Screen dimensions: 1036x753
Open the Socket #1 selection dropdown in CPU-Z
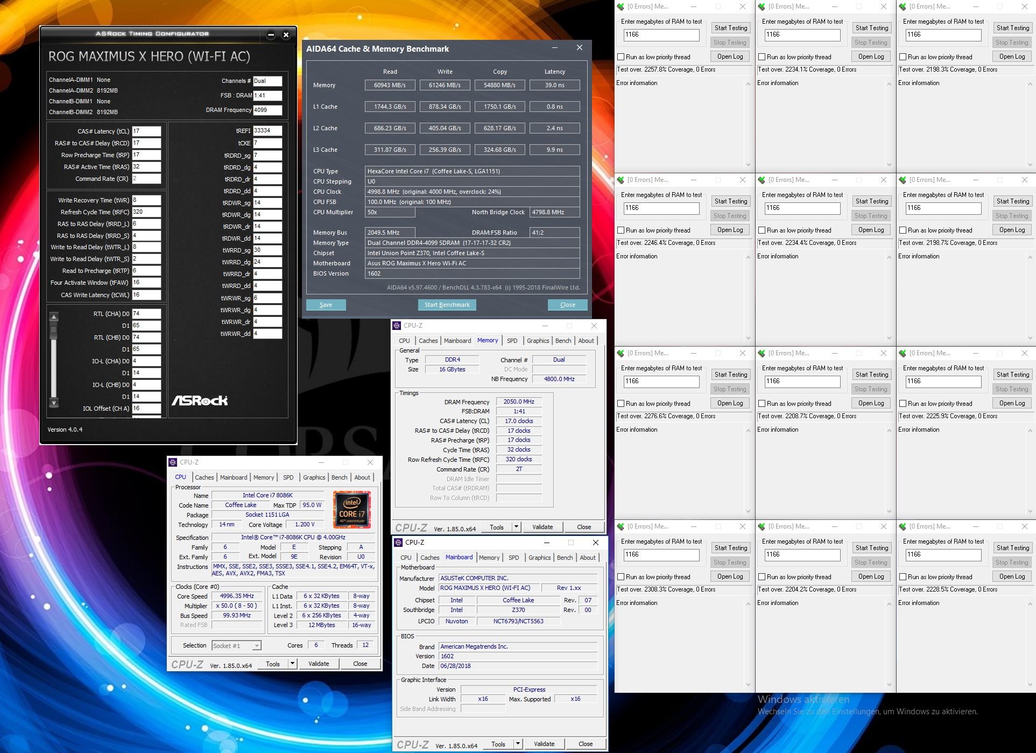click(x=257, y=645)
